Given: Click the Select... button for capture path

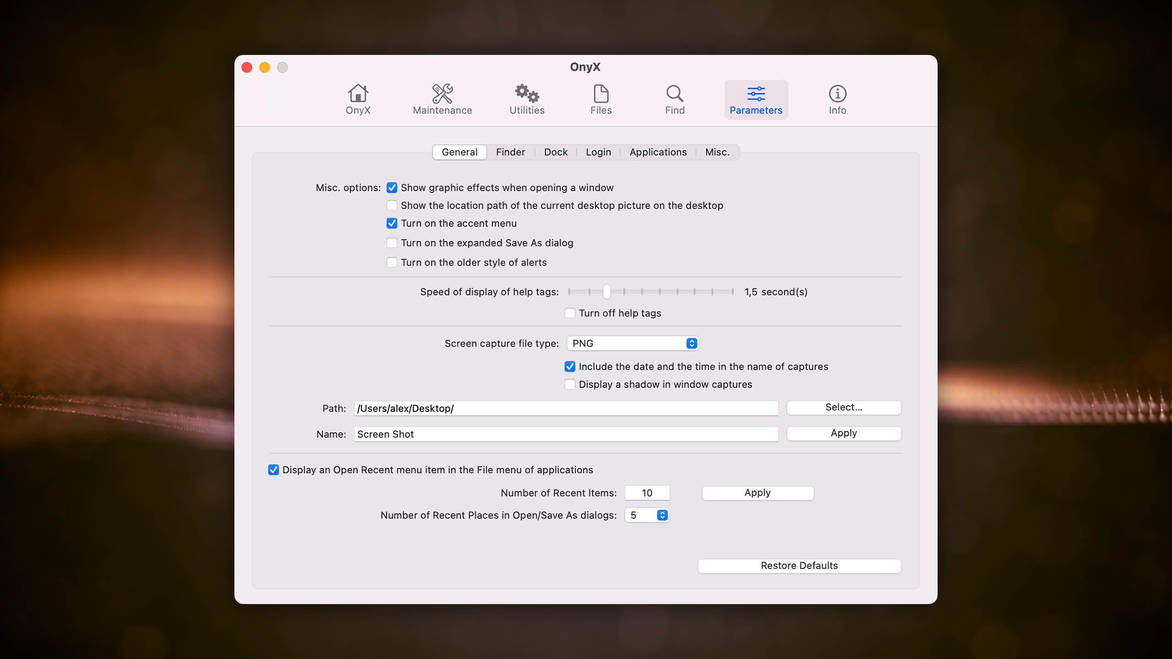Looking at the screenshot, I should point(844,407).
